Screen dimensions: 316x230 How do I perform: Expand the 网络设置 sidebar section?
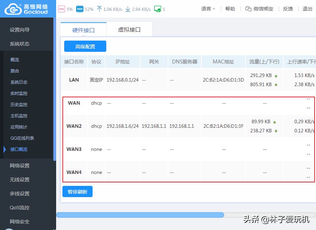point(20,166)
